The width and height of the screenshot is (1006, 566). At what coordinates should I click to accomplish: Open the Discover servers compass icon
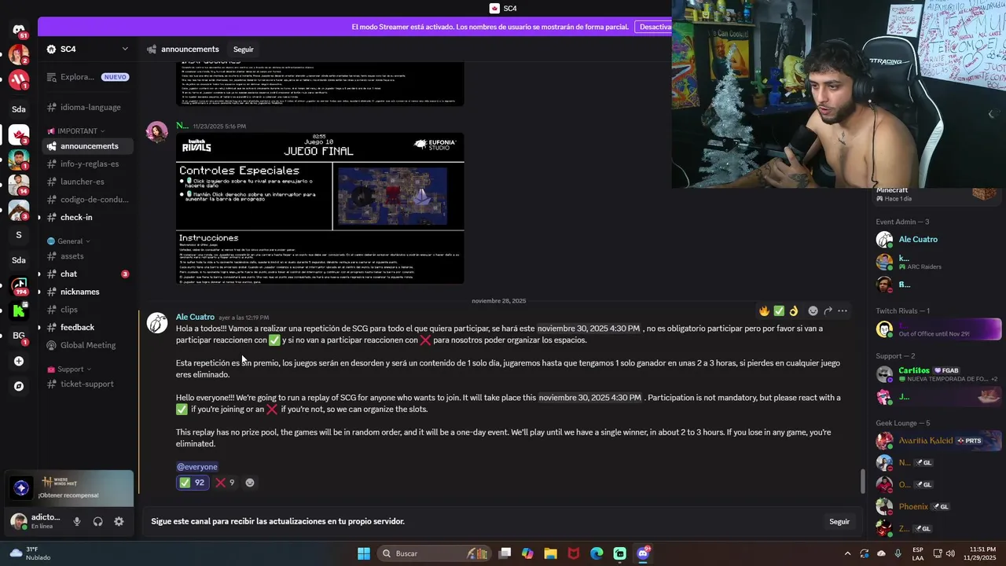tap(19, 386)
